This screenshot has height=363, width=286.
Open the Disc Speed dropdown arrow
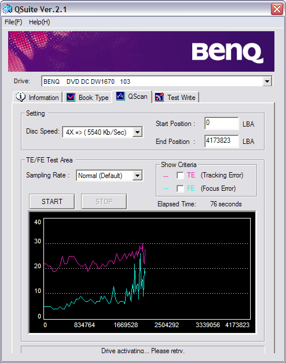137,132
